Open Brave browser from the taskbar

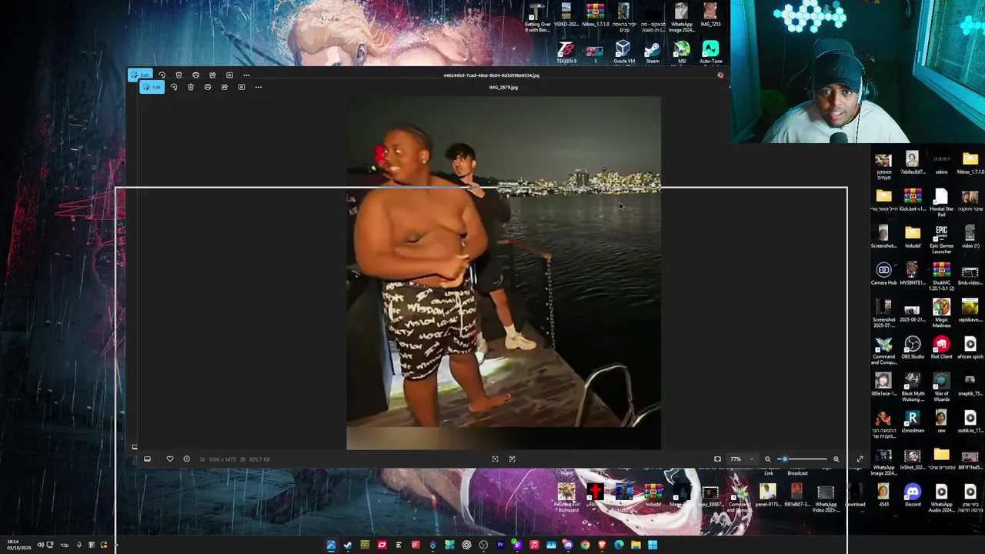point(602,545)
